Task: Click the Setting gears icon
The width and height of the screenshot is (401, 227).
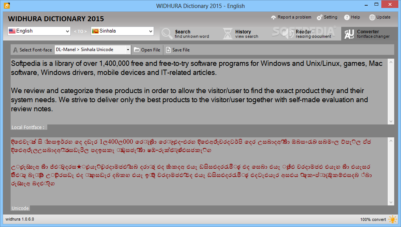Action: (x=319, y=17)
